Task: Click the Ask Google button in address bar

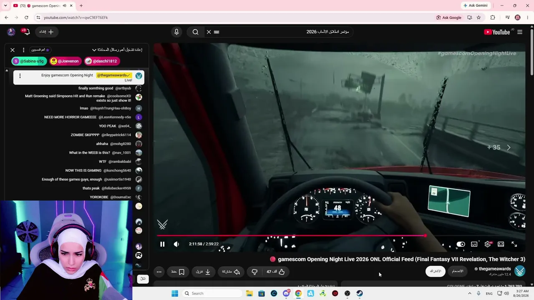Action: (x=449, y=17)
